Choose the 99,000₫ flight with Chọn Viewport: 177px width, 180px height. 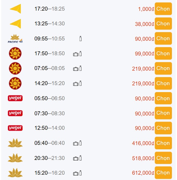[x=163, y=53]
